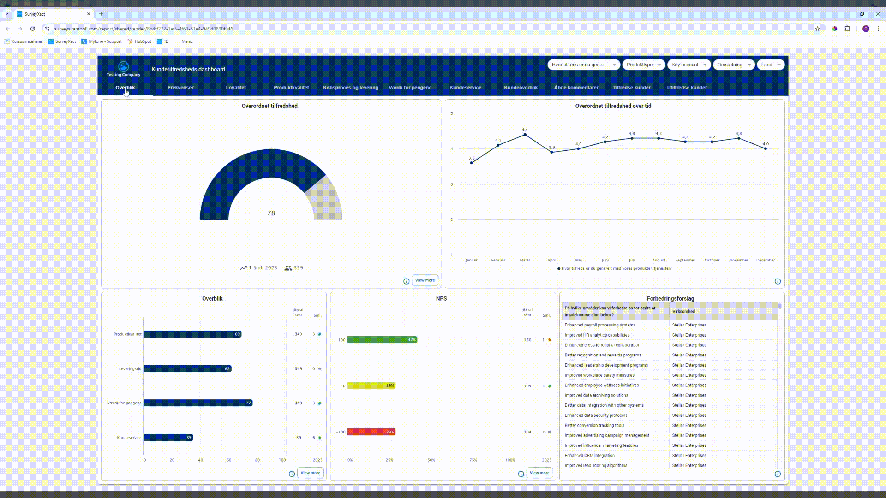Open the browser extensions puzzle icon

(847, 29)
